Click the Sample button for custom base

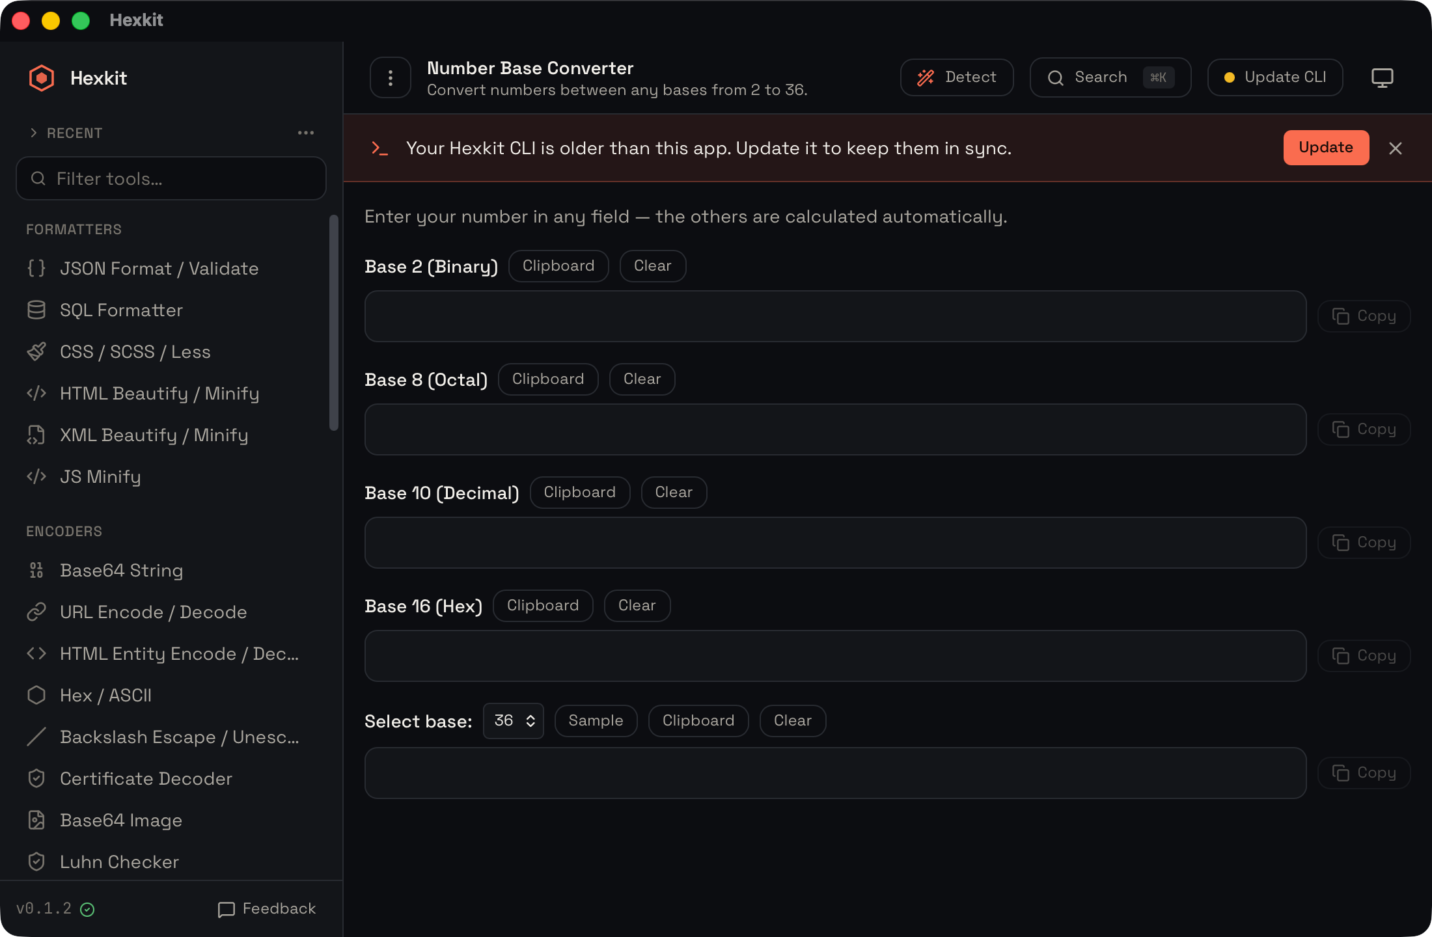pyautogui.click(x=596, y=721)
